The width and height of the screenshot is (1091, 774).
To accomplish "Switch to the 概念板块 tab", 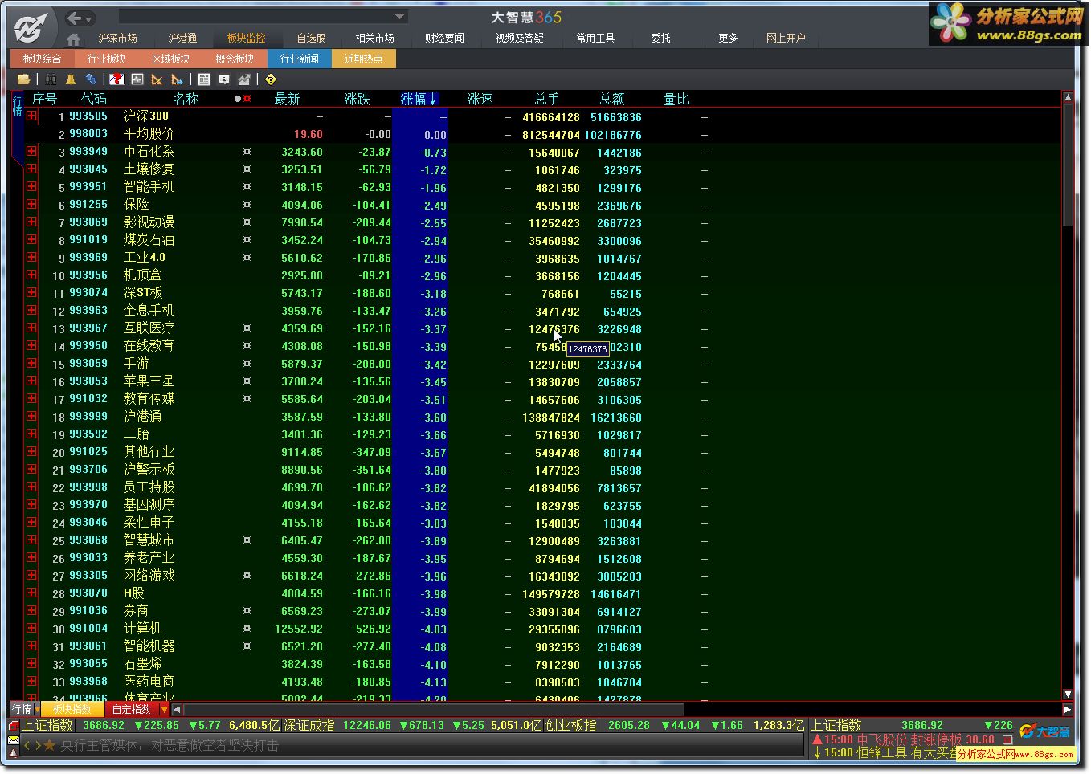I will click(235, 59).
